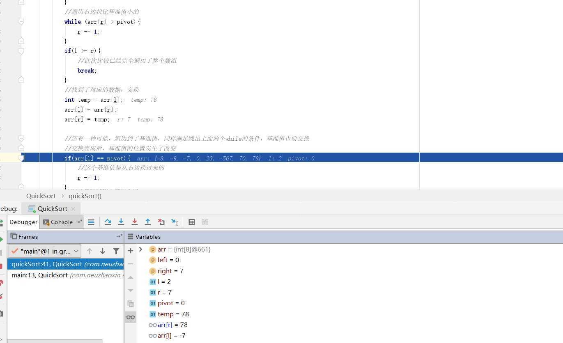This screenshot has height=343, width=563.
Task: Click the QuickSort class breadcrumb
Action: tap(41, 196)
